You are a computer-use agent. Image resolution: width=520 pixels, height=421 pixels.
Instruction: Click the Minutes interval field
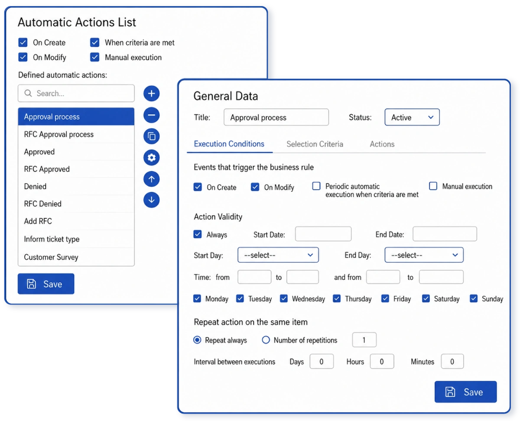click(x=452, y=362)
